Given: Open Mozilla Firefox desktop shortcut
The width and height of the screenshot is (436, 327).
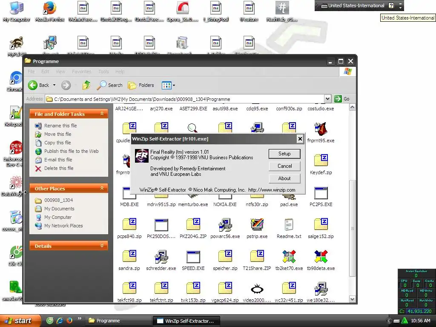Looking at the screenshot, I should point(50,11).
